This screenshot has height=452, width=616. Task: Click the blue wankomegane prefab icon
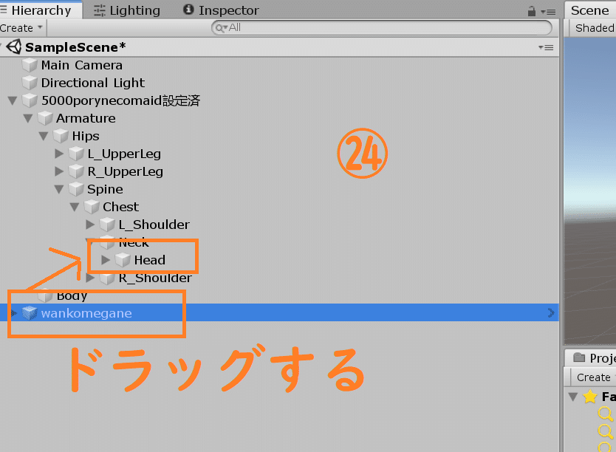(30, 313)
